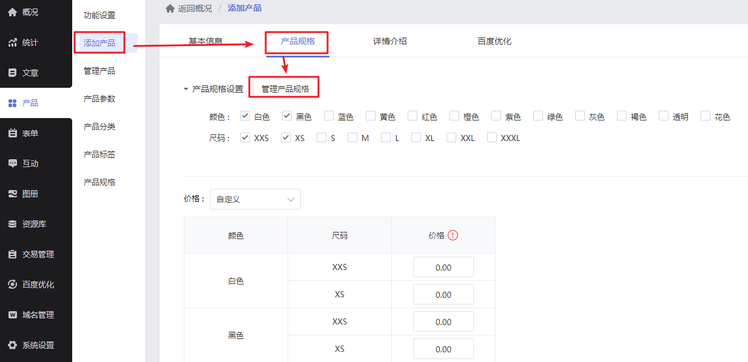Click the 概况 home icon in sidebar

click(12, 12)
